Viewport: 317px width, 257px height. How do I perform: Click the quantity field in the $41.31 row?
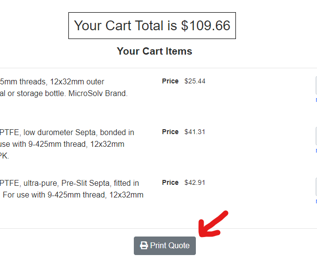(x=316, y=136)
